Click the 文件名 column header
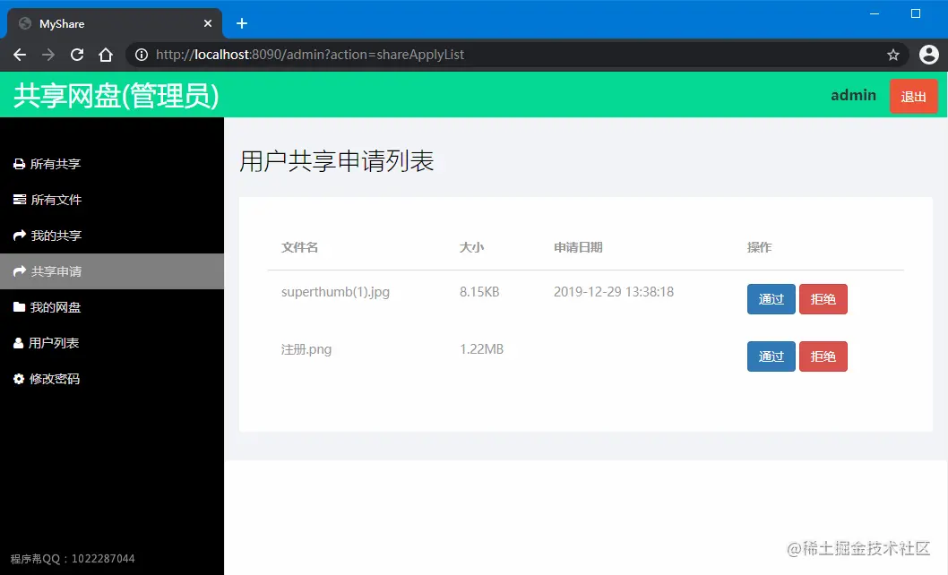The image size is (948, 575). (299, 247)
